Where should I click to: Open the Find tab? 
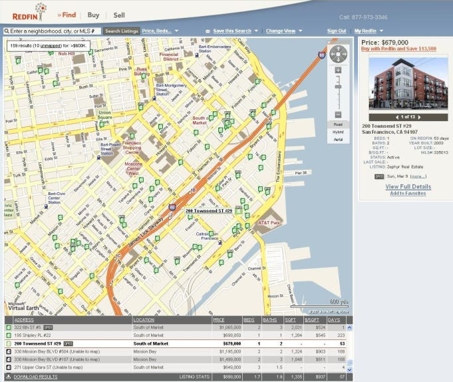coord(67,15)
